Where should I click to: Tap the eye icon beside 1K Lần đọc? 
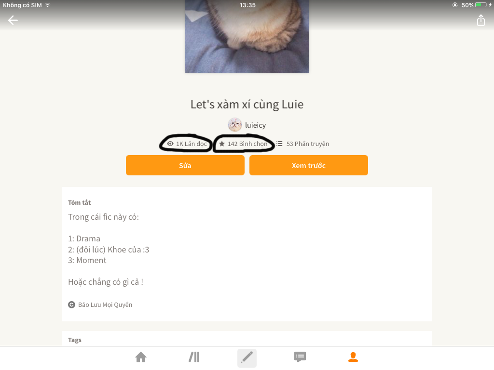170,144
